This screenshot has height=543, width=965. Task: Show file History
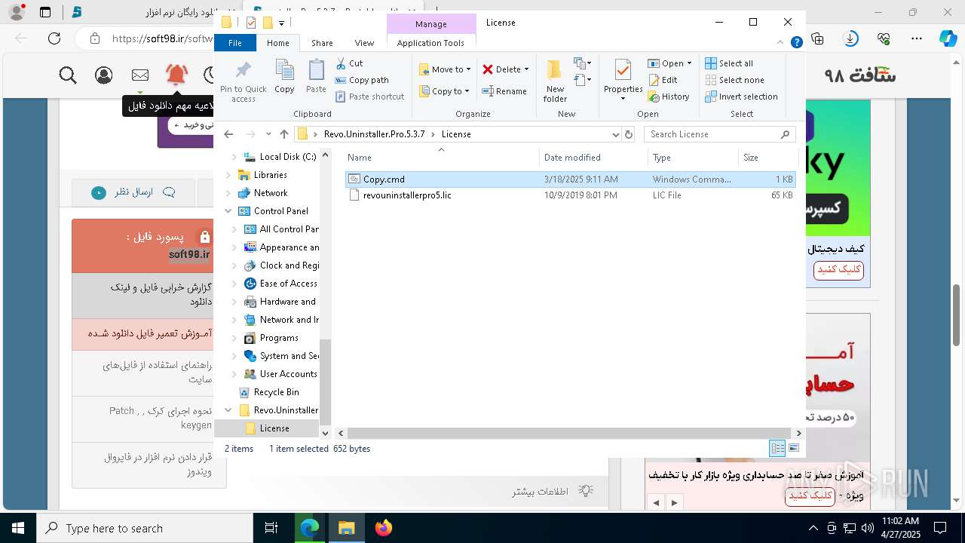click(669, 97)
